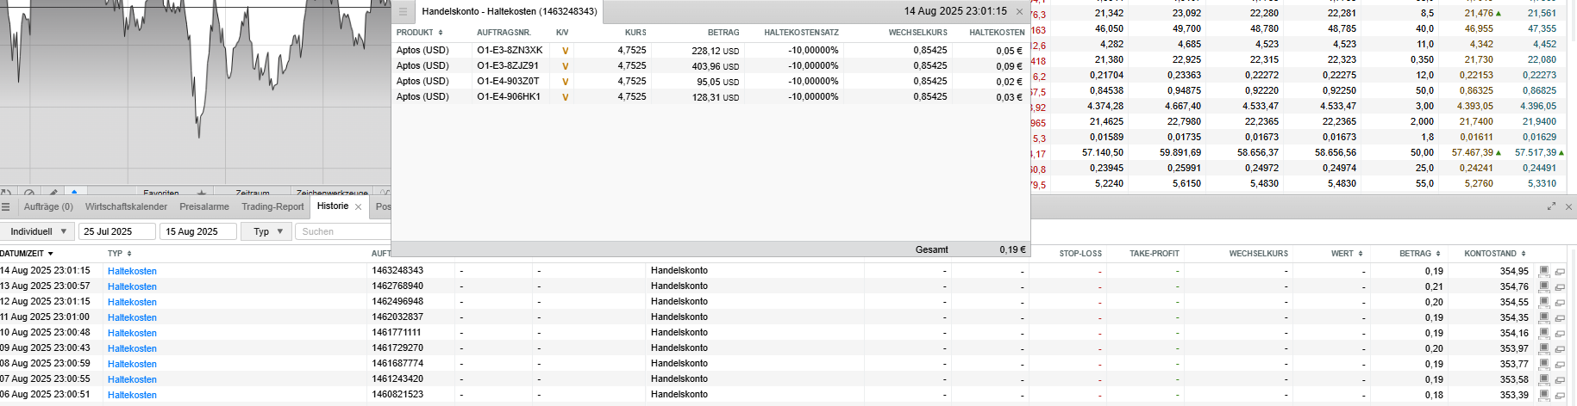The width and height of the screenshot is (1577, 406).
Task: Click the end date field 15 Aug 2025
Action: click(x=199, y=231)
